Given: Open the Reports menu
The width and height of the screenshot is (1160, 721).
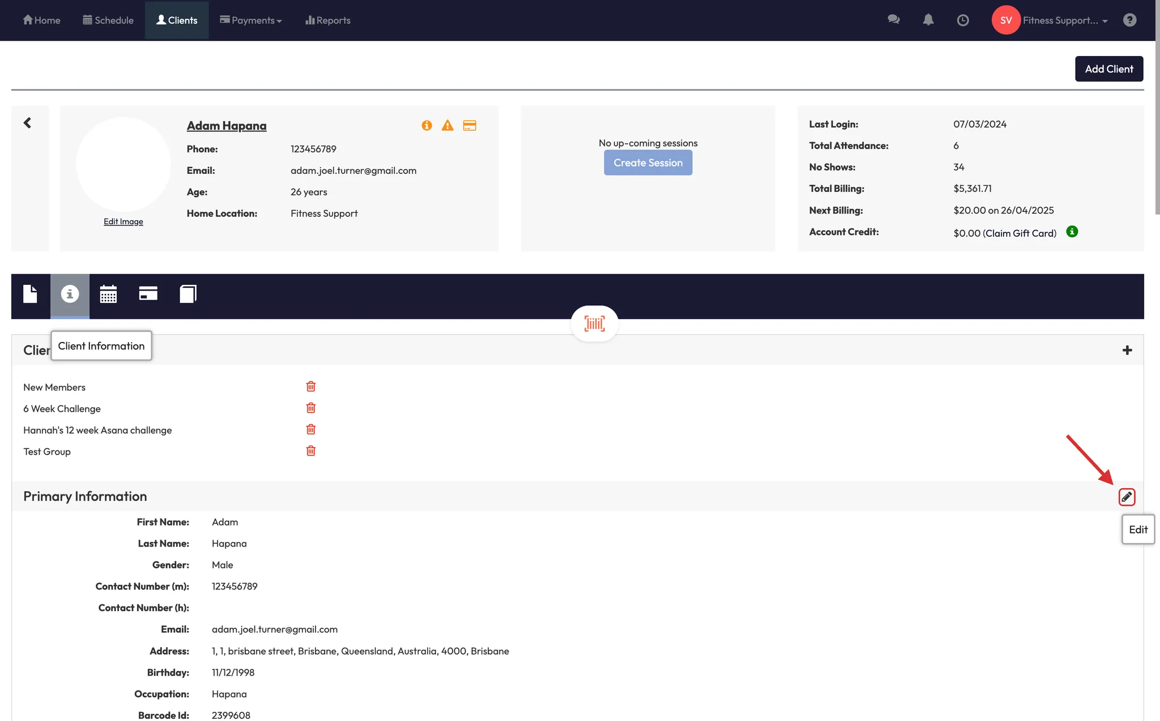Looking at the screenshot, I should (x=328, y=20).
